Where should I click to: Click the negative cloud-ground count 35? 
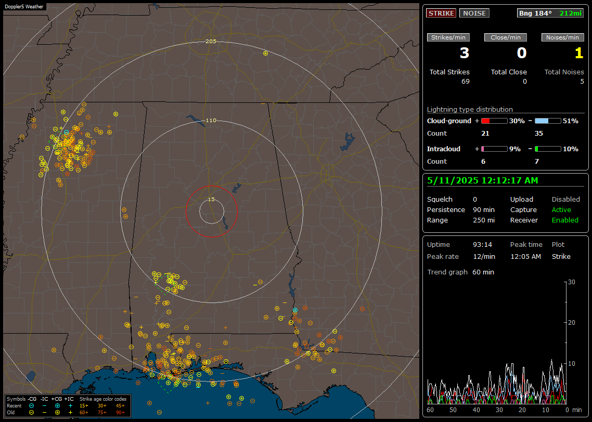click(539, 134)
